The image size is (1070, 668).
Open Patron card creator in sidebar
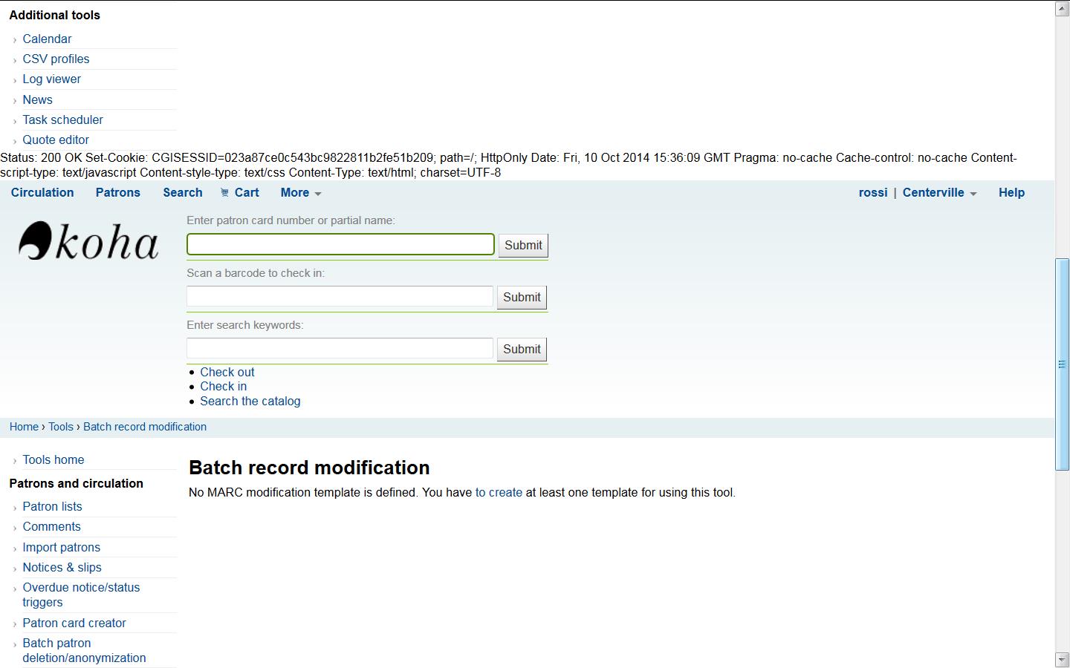[x=74, y=623]
